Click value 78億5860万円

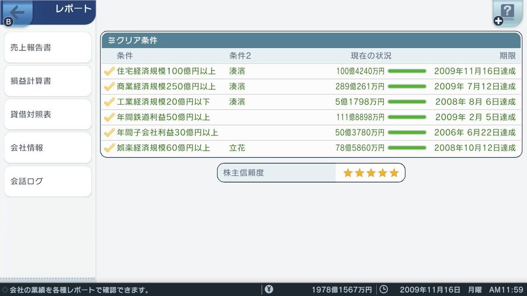coord(361,148)
